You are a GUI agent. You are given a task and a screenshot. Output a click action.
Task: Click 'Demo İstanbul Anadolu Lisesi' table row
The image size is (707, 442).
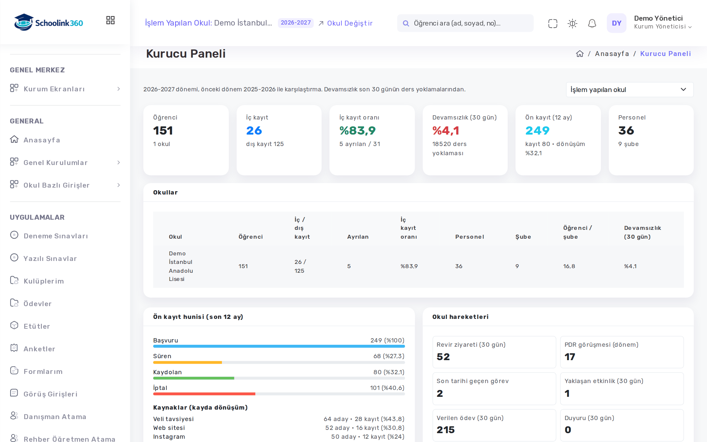[x=418, y=266]
